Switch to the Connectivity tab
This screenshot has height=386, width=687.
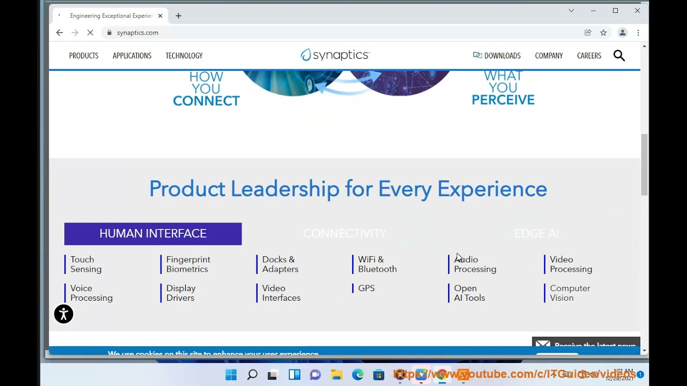click(345, 234)
